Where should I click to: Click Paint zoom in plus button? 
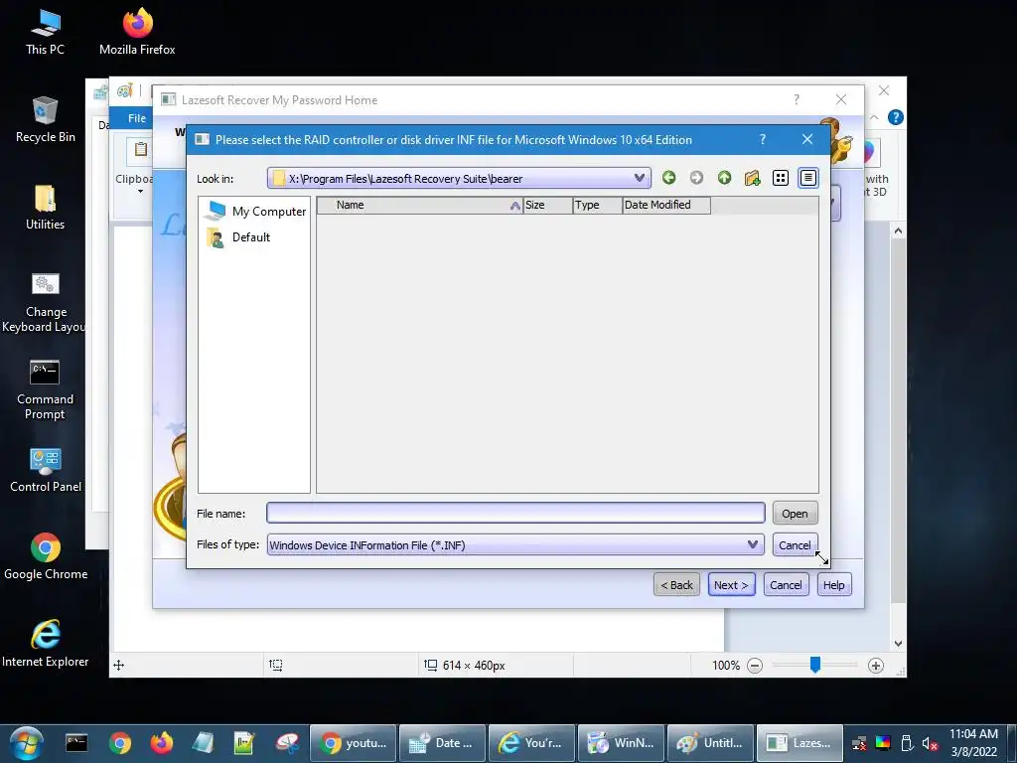[876, 665]
